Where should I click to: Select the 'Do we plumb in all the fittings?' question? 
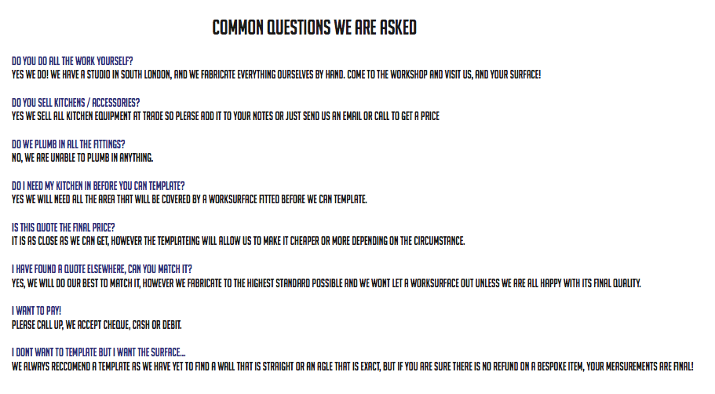click(x=68, y=144)
